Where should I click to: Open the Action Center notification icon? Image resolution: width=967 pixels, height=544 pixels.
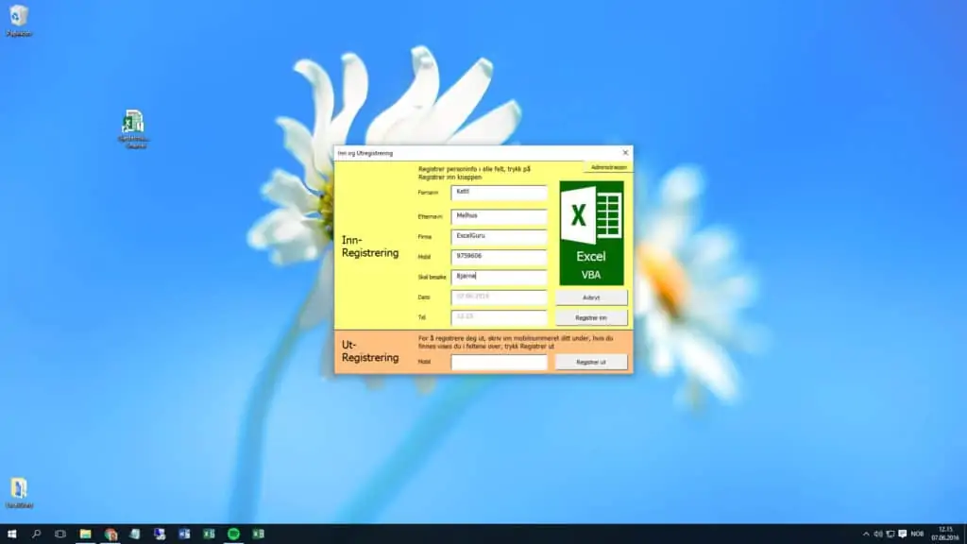click(902, 535)
